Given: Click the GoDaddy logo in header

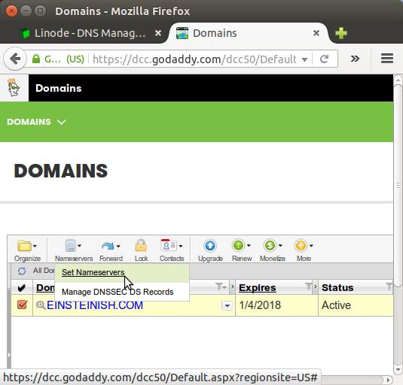Looking at the screenshot, I should click(14, 88).
